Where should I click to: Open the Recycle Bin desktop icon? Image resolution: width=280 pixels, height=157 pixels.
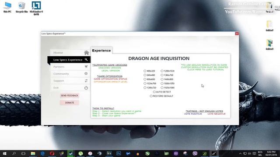21,7
